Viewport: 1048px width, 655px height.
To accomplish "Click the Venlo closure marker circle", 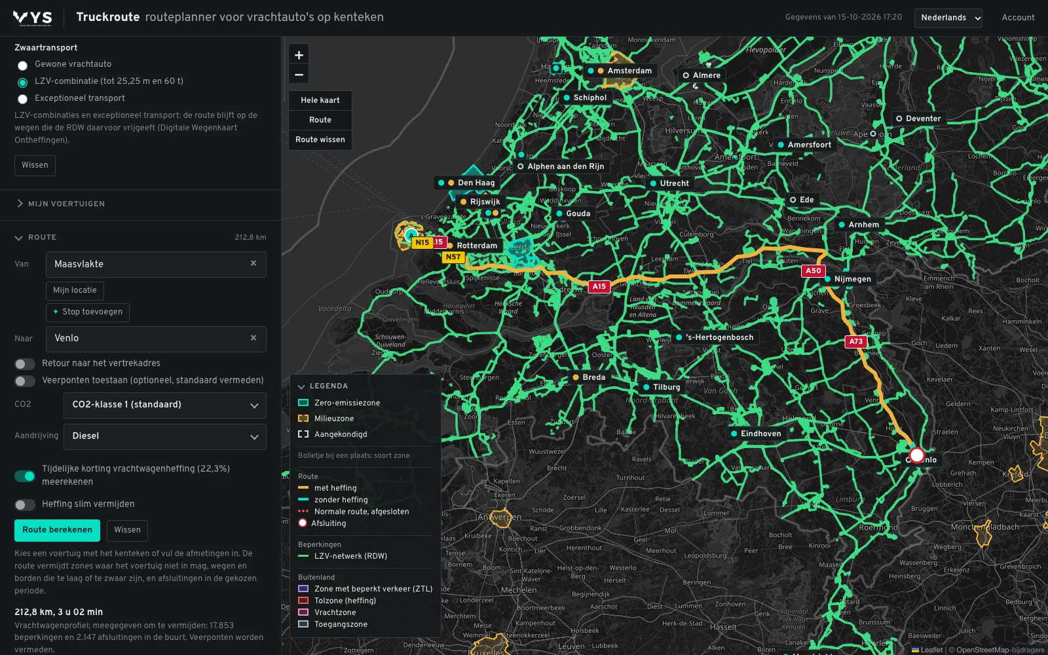I will tap(917, 455).
